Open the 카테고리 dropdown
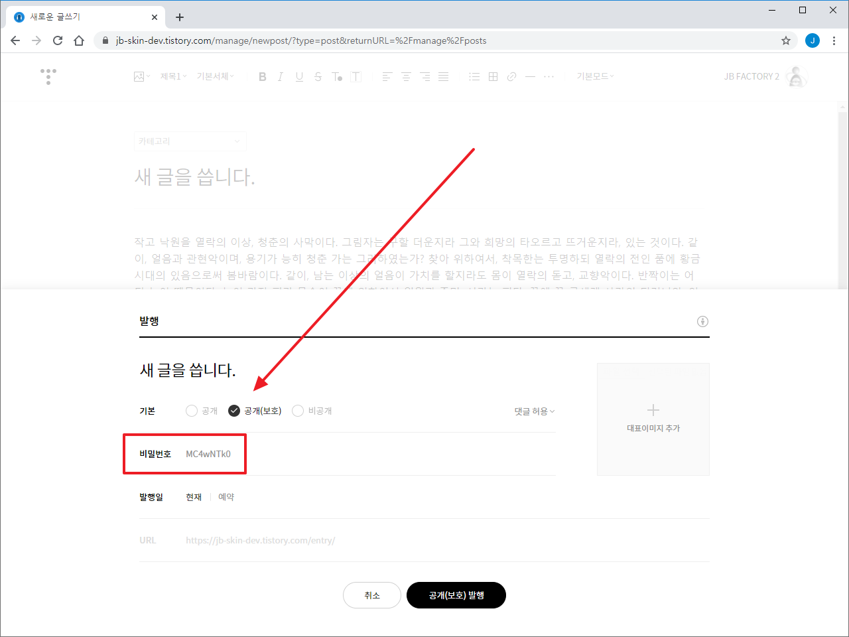The height and width of the screenshot is (637, 849). (x=190, y=141)
